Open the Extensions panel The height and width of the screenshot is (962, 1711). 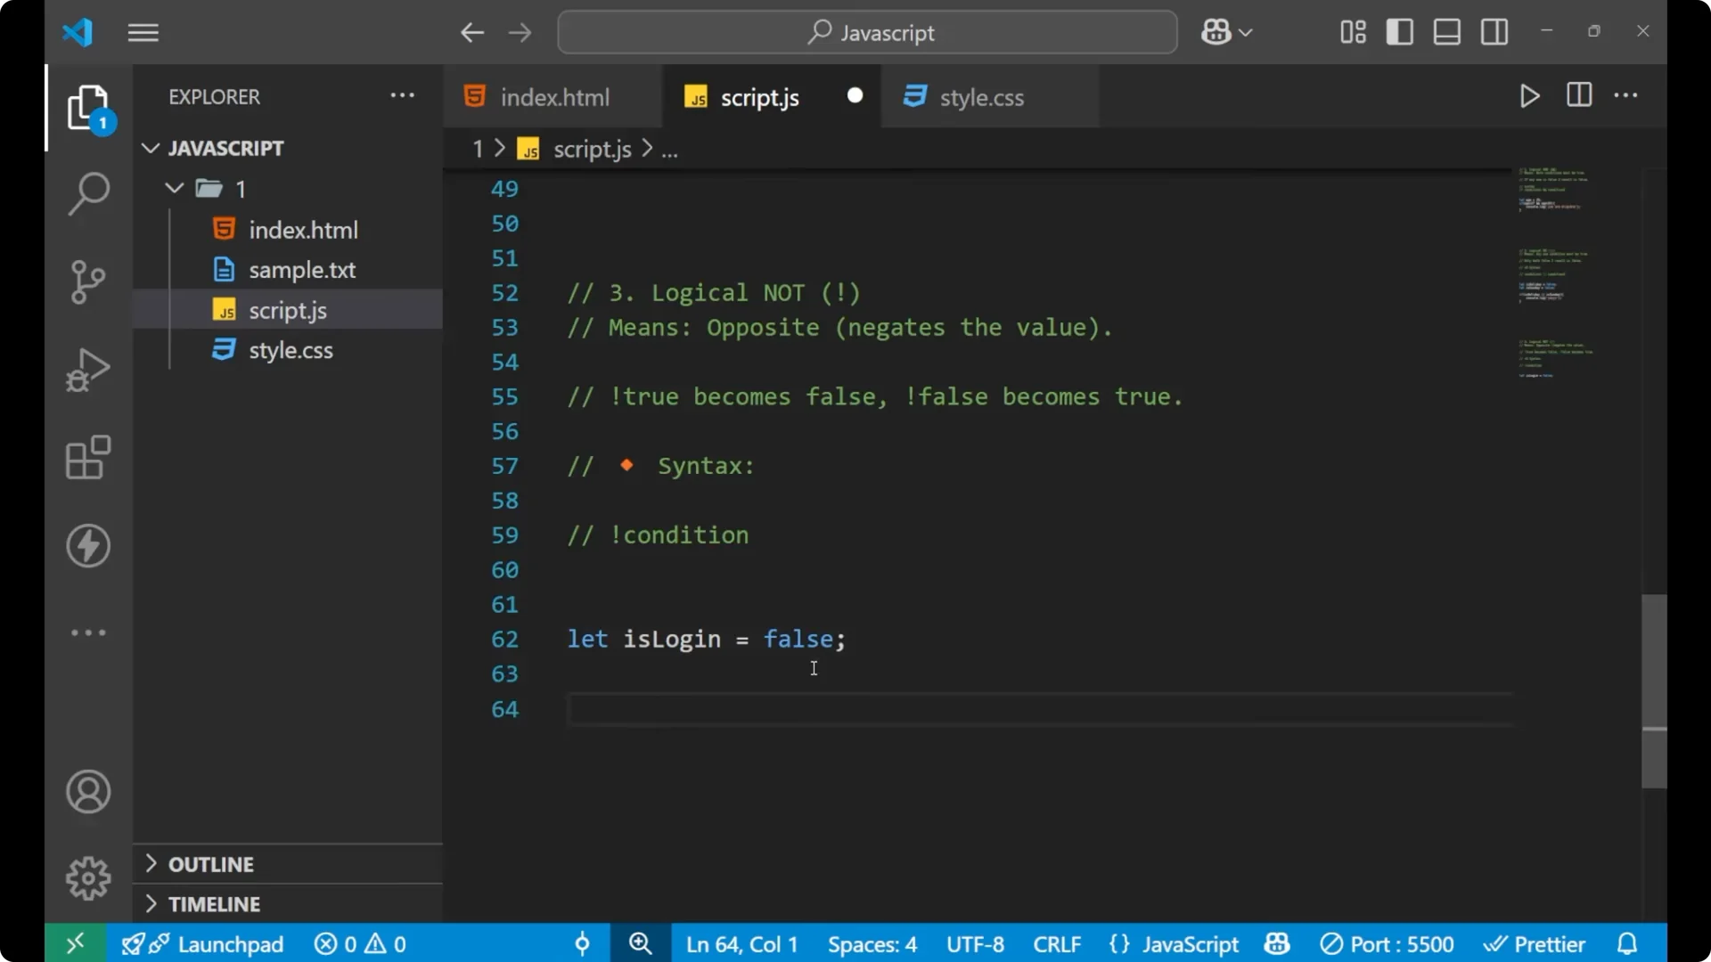(87, 457)
